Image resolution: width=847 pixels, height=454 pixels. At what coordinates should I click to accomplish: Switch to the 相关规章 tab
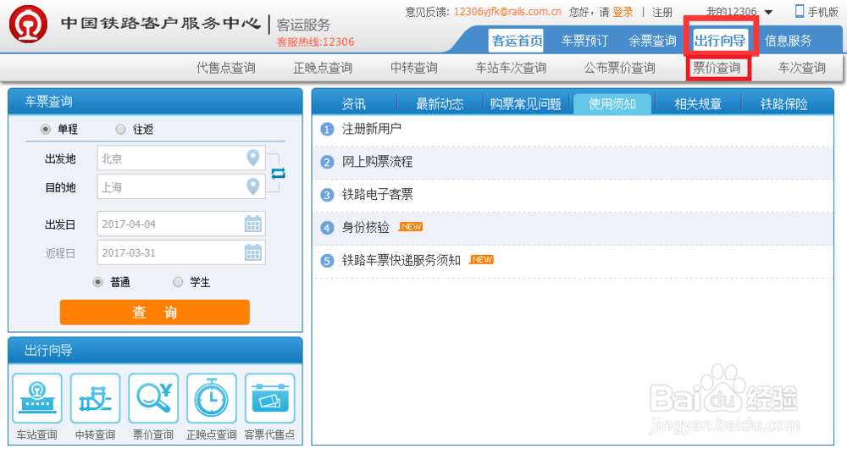tap(698, 104)
